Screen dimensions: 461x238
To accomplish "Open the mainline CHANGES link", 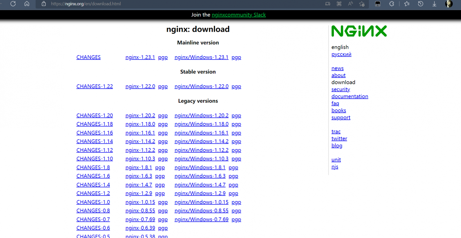I will click(89, 57).
